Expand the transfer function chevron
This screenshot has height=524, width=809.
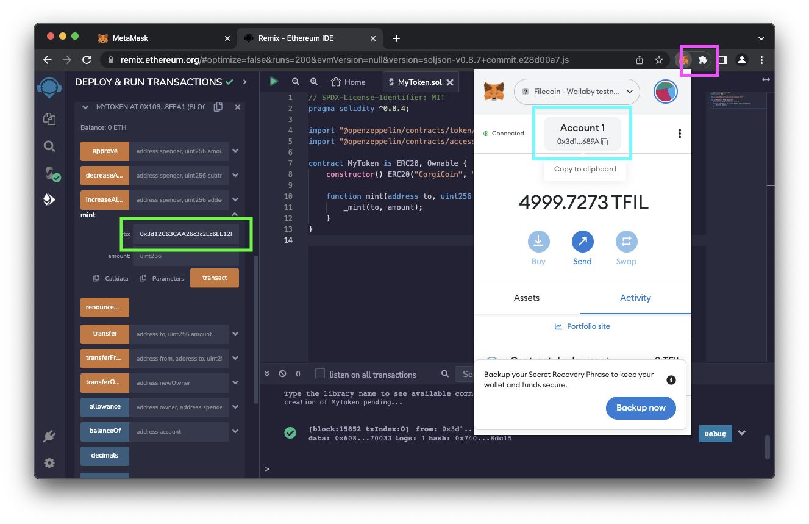pos(235,334)
